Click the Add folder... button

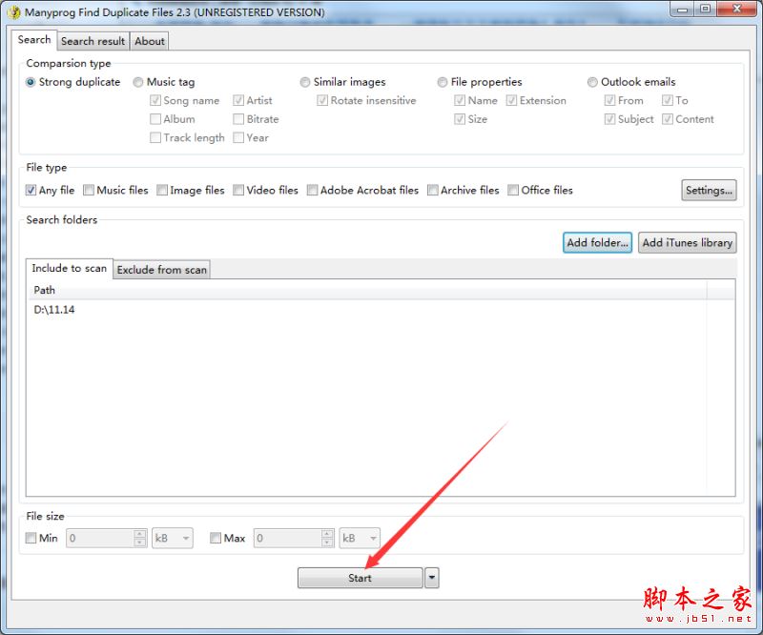pyautogui.click(x=598, y=243)
